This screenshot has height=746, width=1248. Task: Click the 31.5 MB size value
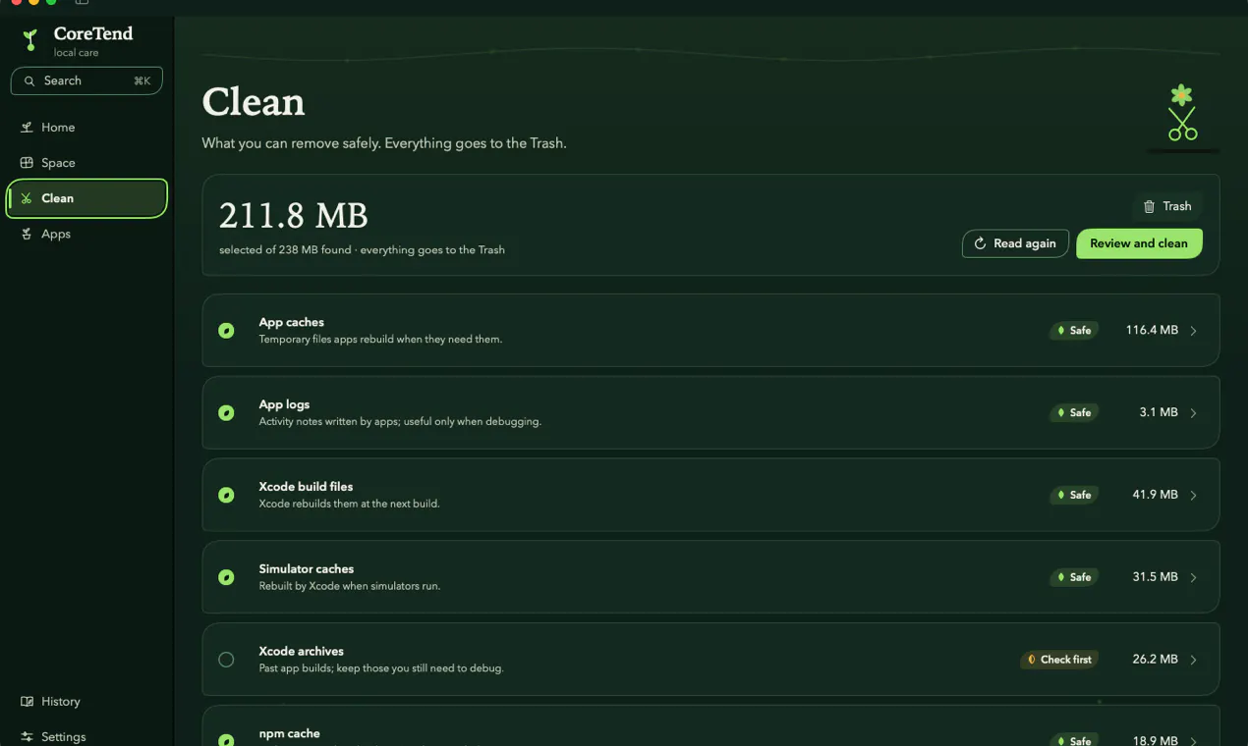coord(1155,577)
